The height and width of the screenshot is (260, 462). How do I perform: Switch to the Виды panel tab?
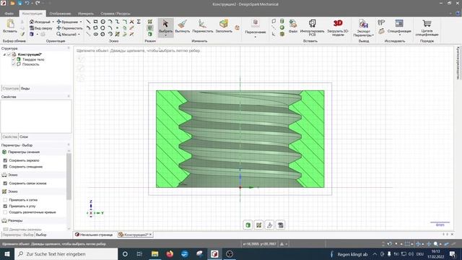[x=25, y=88]
